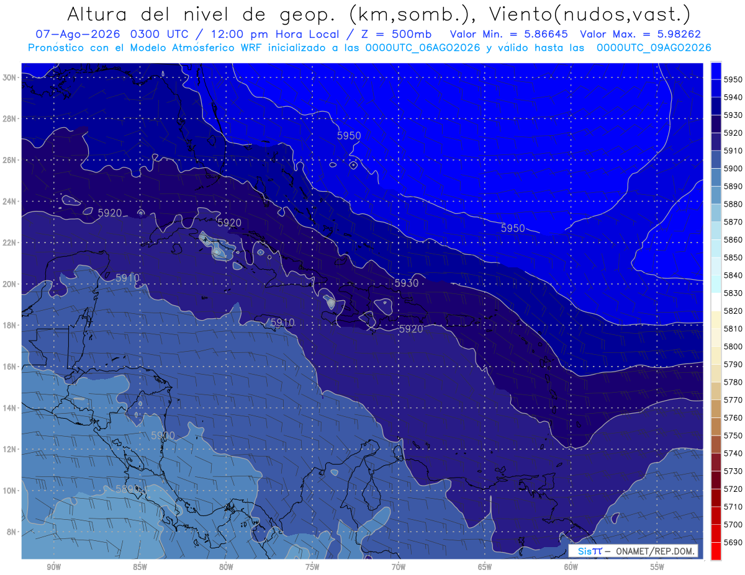Click the '5790' color scale value
This screenshot has width=745, height=575.
click(733, 364)
